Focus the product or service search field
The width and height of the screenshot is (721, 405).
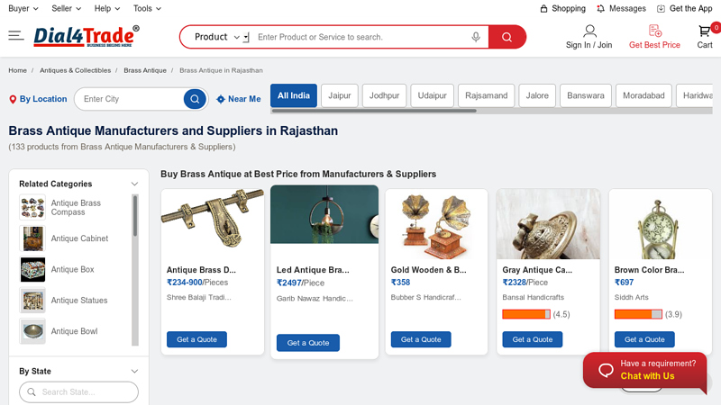[362, 37]
